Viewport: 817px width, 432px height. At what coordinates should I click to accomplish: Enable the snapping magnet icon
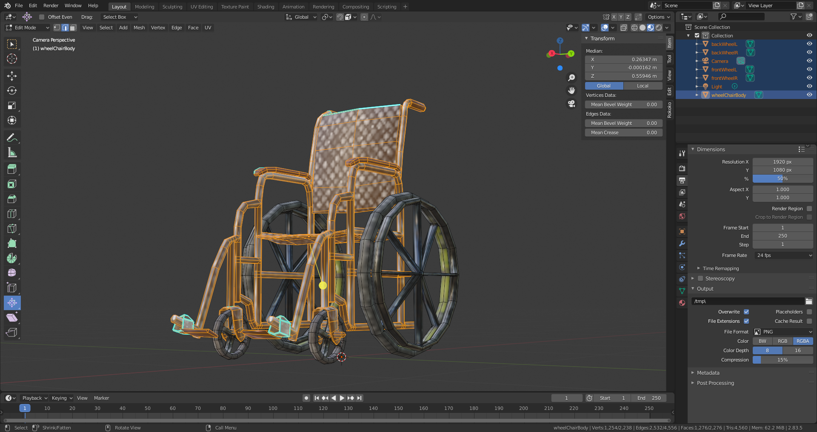point(340,17)
